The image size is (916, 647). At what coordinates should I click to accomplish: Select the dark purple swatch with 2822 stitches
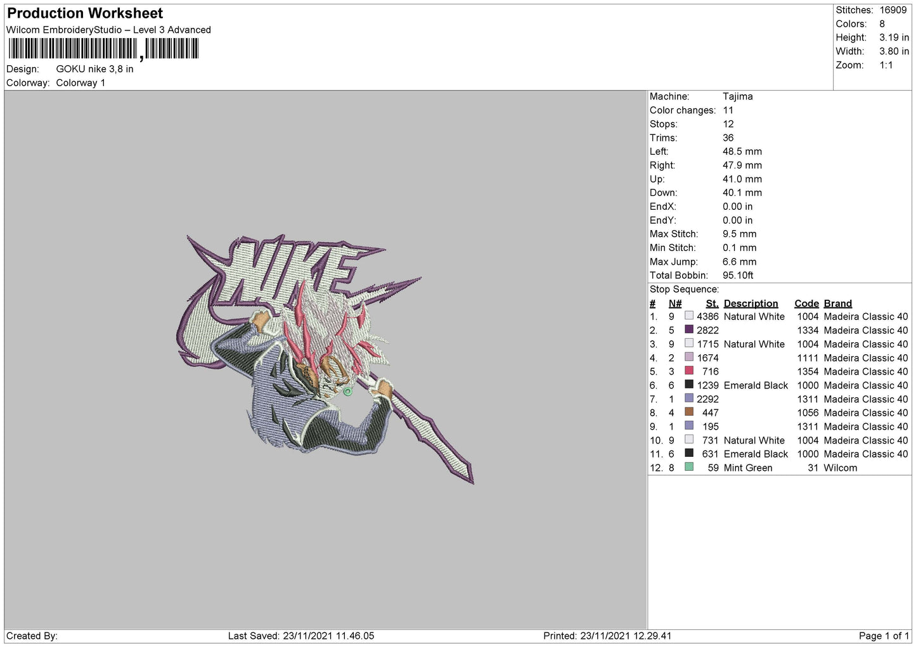[x=689, y=330]
